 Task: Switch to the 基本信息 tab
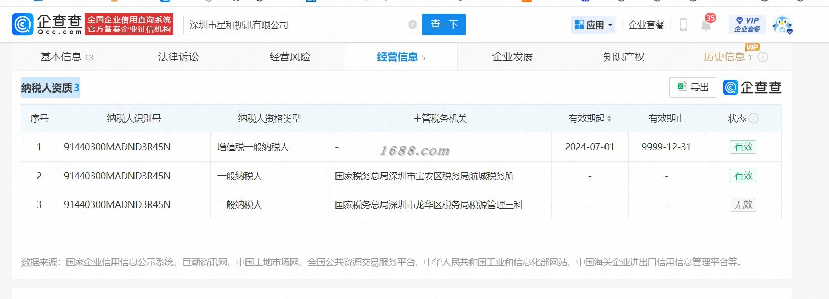tap(66, 57)
